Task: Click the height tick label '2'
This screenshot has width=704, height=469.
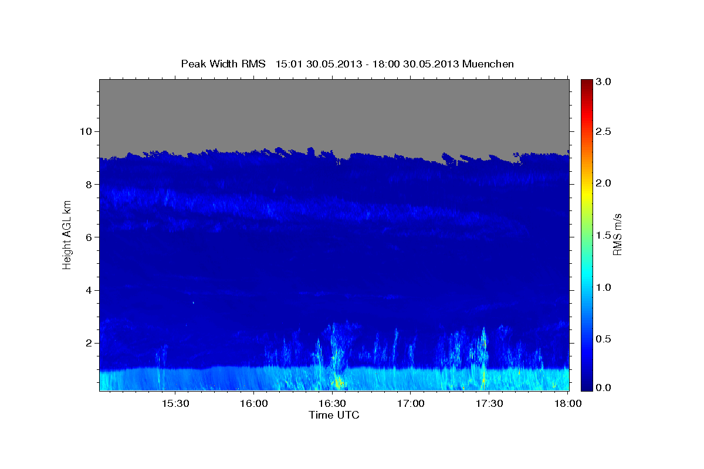Action: tap(90, 343)
